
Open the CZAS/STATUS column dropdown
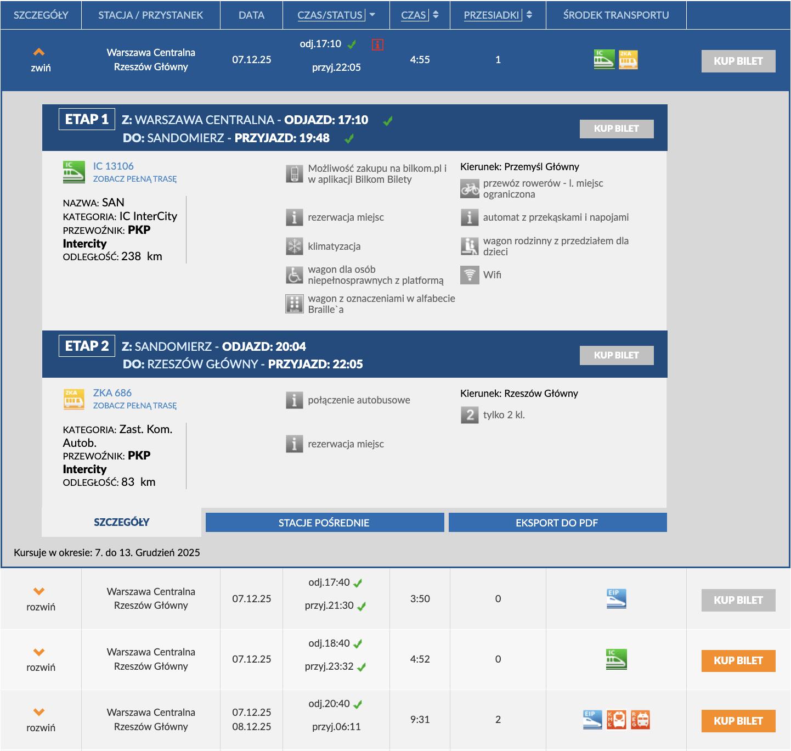click(x=372, y=15)
